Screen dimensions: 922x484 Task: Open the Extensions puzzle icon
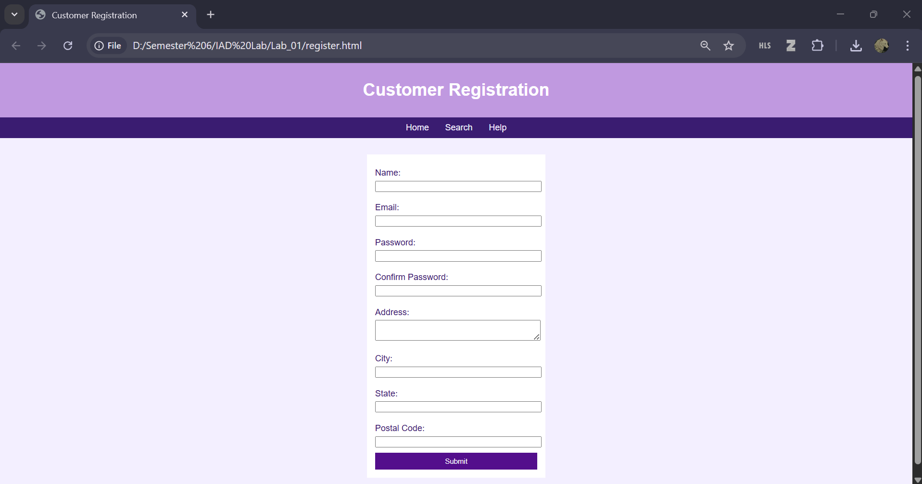pos(817,46)
